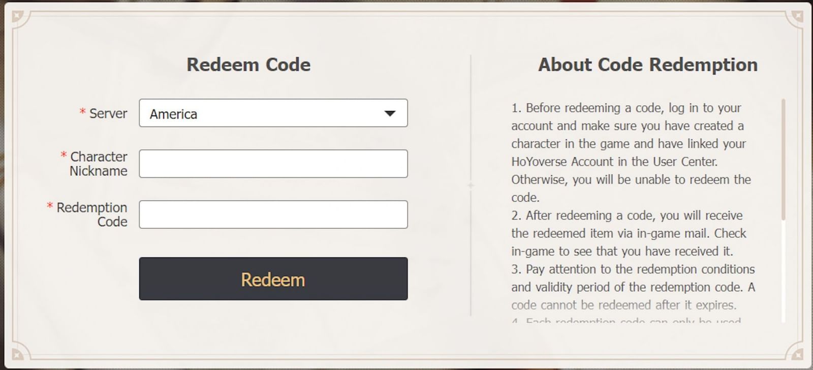Screen dimensions: 813x370
Task: Click the red asterisk beside Server
Action: point(81,113)
